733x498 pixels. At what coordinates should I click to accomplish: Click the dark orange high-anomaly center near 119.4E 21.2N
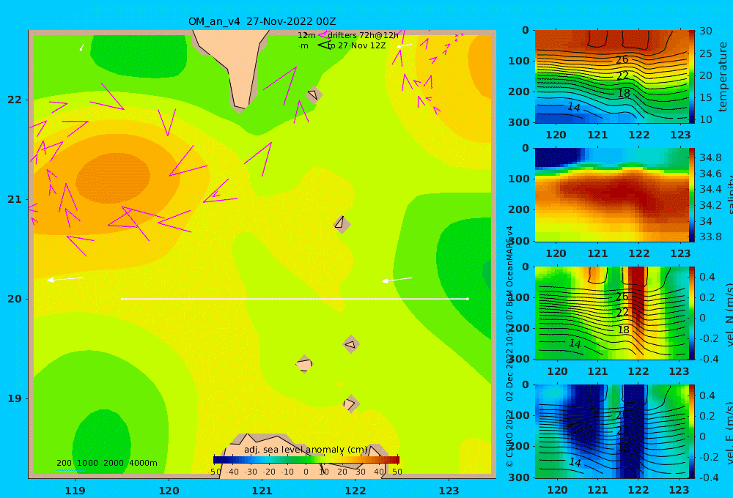[113, 177]
